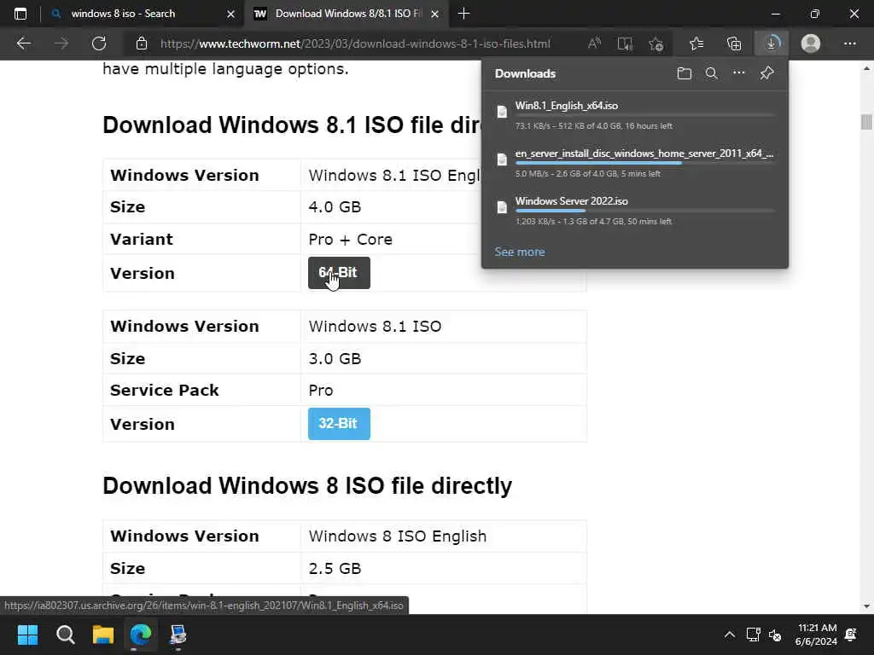This screenshot has height=655, width=874.
Task: Close the 'windows 8 iso - Search' tab
Action: (x=230, y=14)
